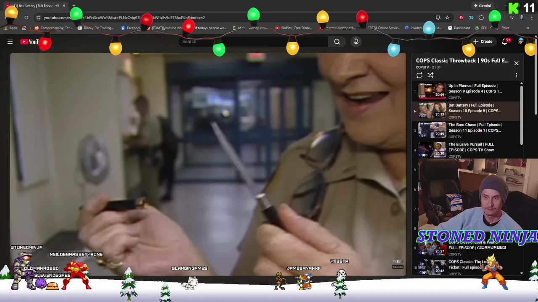Screen dimensions: 538x302
Task: Bookmark this page with the star icon
Action: point(447,18)
